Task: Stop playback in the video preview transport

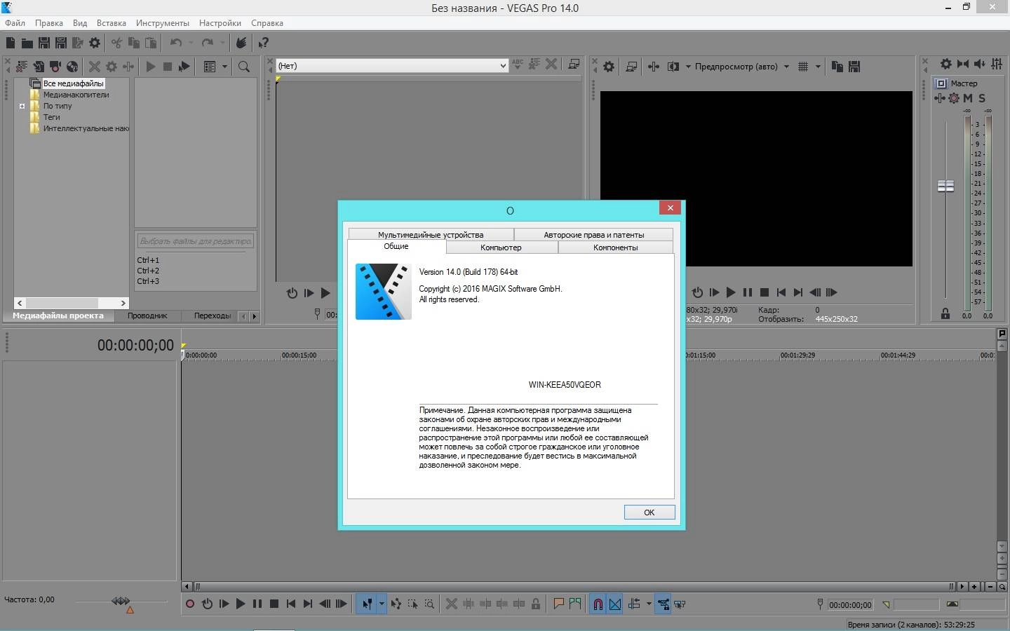Action: [765, 292]
